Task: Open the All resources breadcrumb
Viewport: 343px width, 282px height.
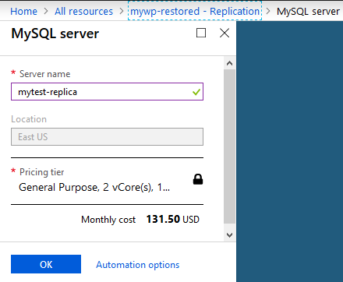Action: click(x=83, y=12)
